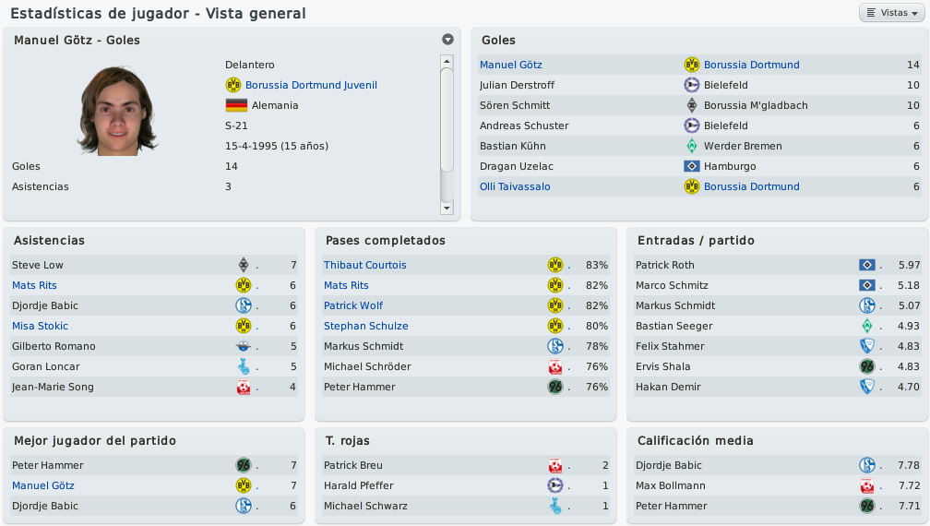Click the Werder Bremen badge next to Bastian Kühn
Image resolution: width=930 pixels, height=526 pixels.
point(692,146)
